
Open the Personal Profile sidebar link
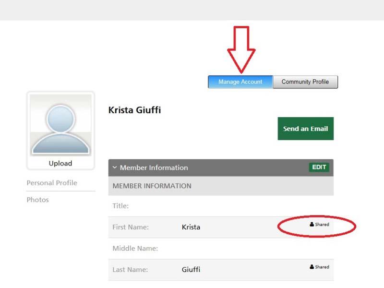[x=52, y=183]
